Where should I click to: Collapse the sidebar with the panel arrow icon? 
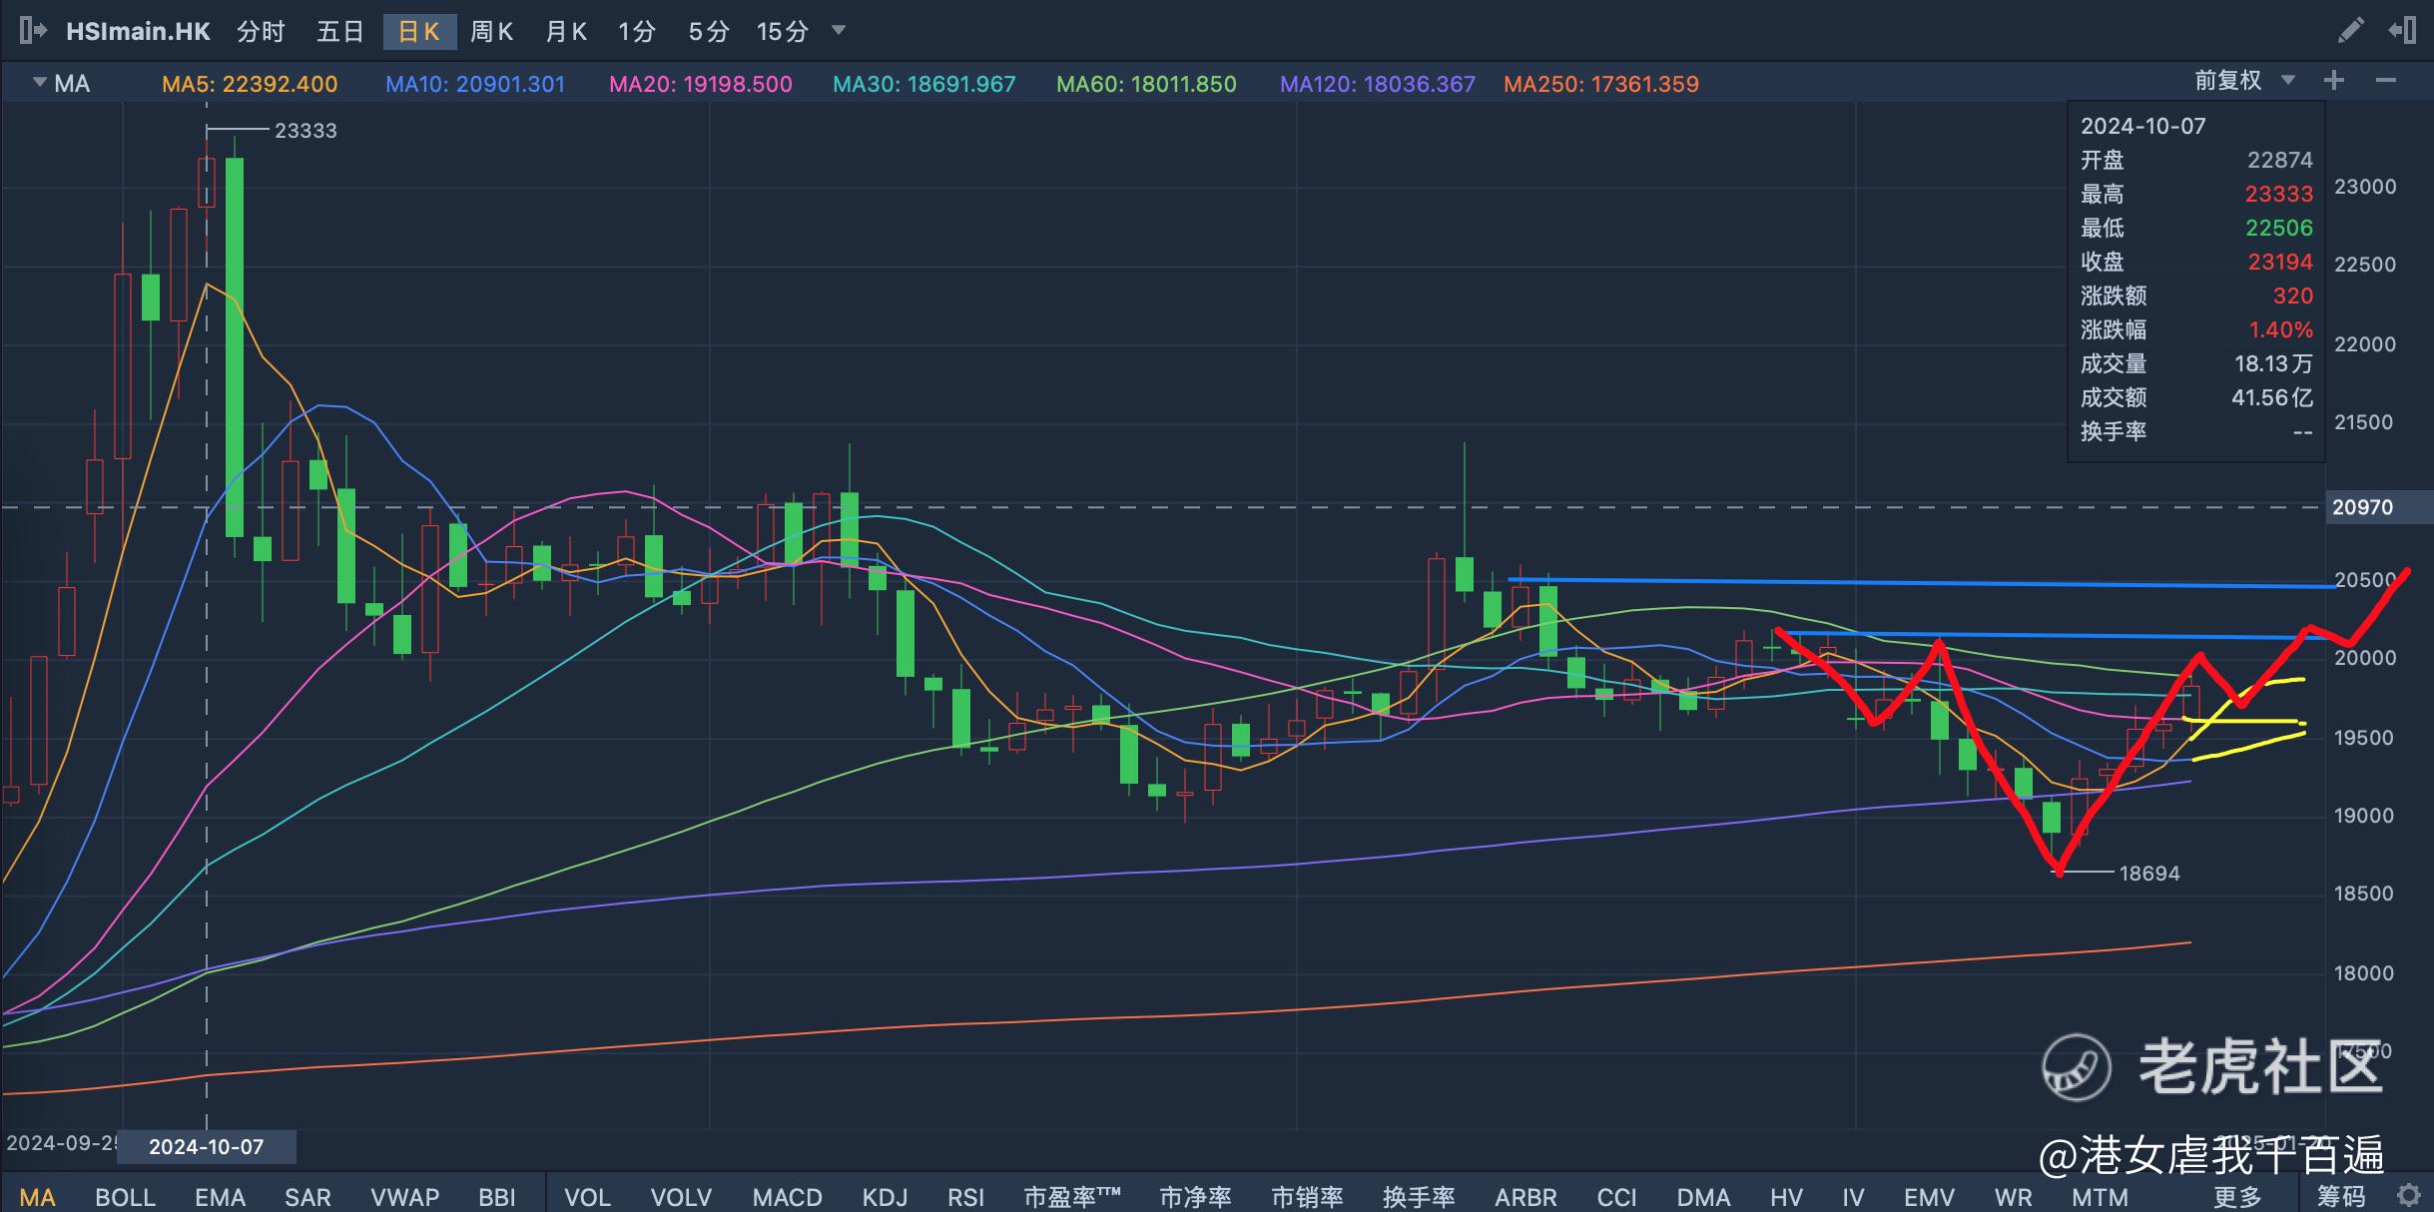pos(33,31)
